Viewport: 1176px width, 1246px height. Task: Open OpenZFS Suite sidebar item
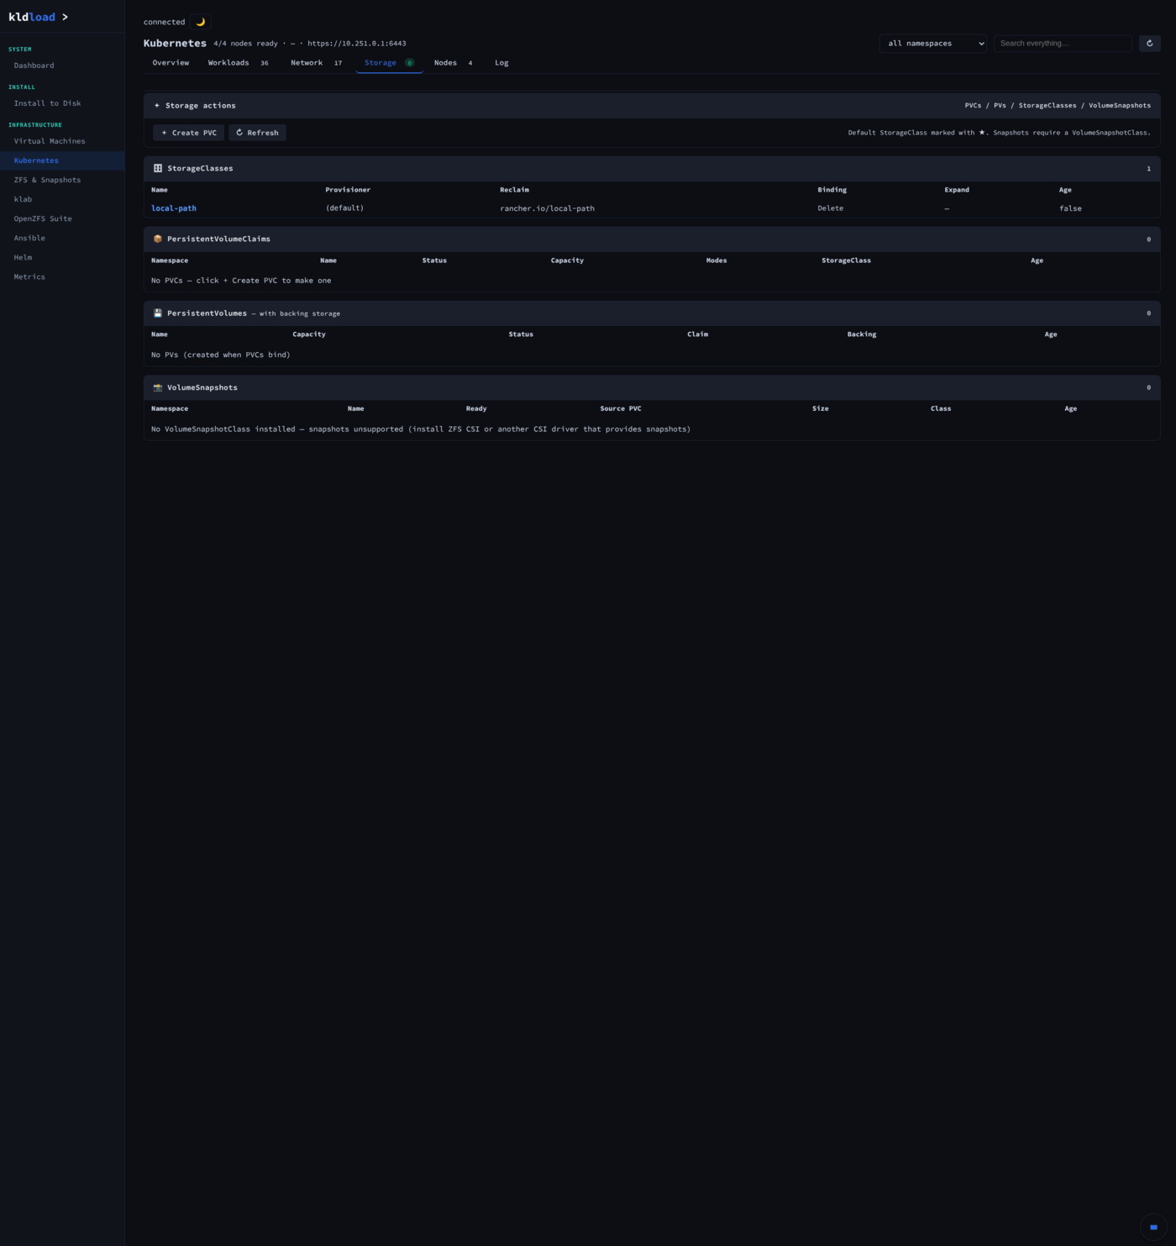(62, 218)
